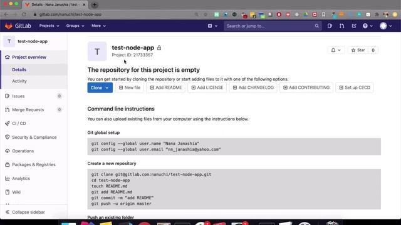Click Add README button
Screen dimensions: 401x225
(165, 87)
